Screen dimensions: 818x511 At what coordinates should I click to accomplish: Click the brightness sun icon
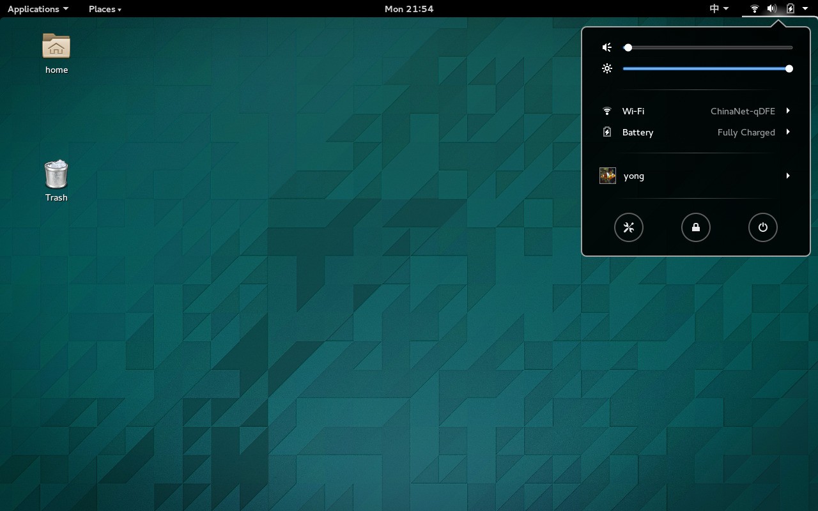tap(606, 68)
